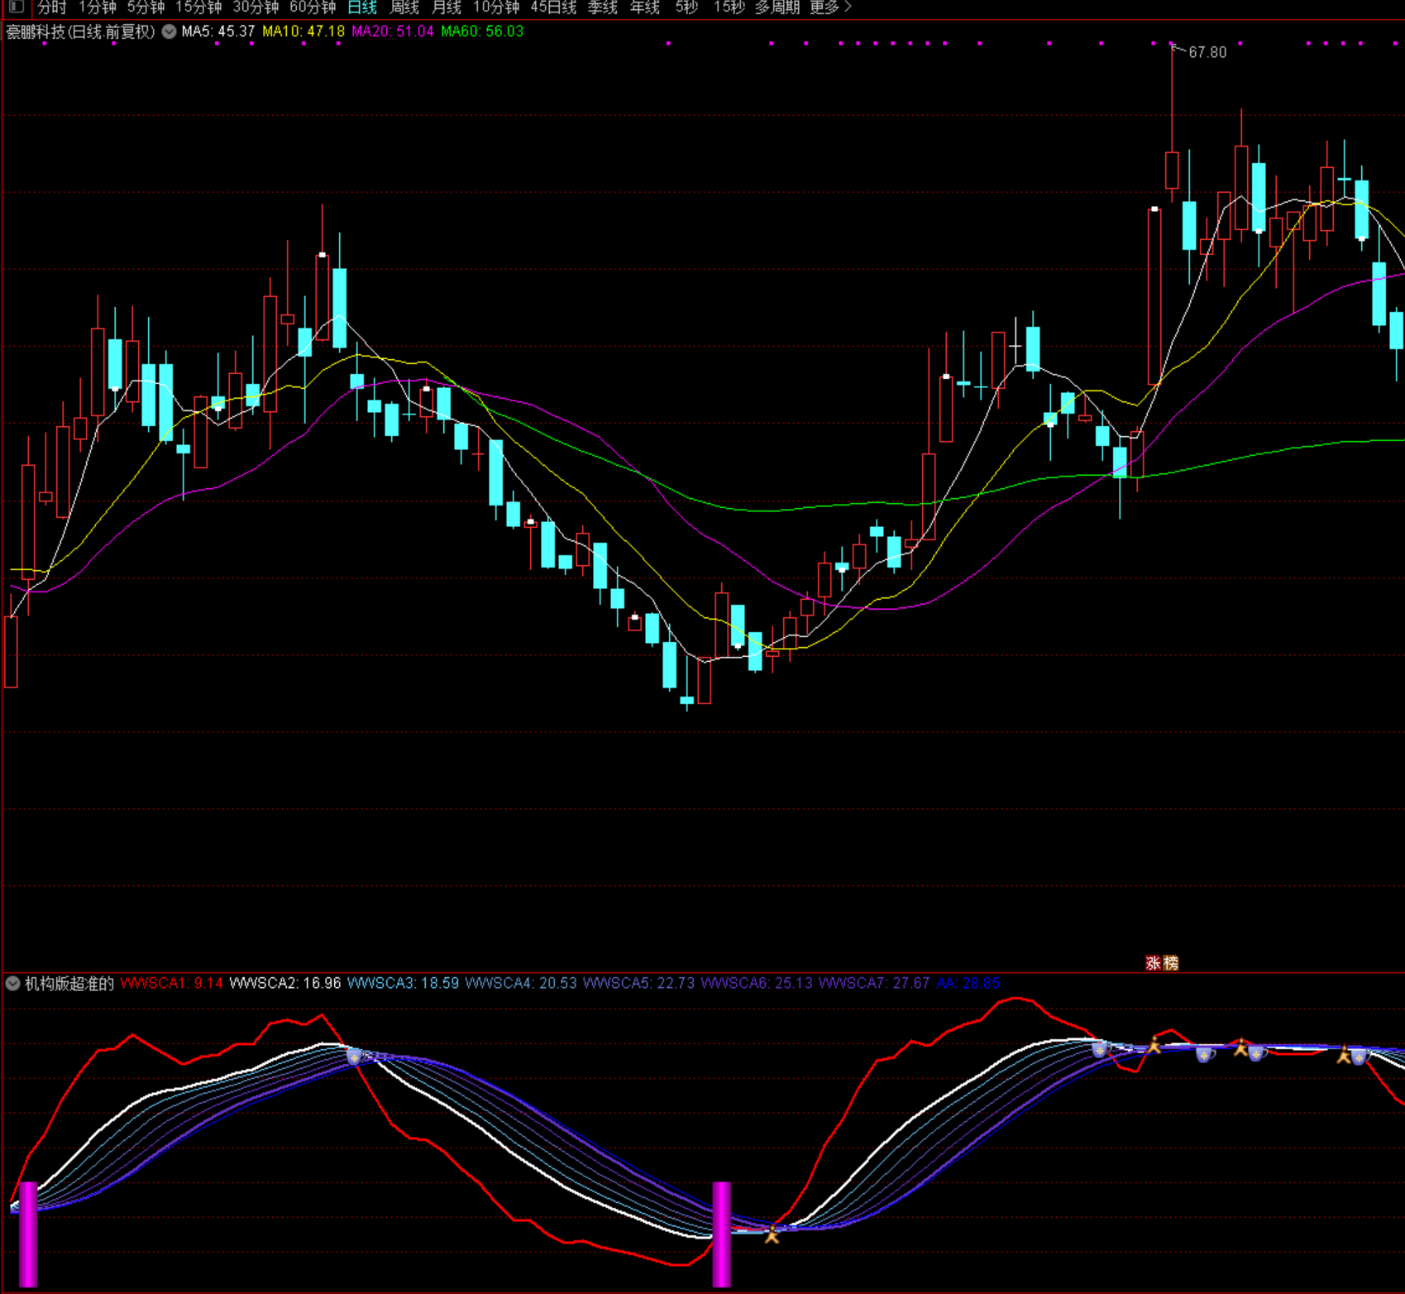
Task: Click the 机构版超准的 indicator title
Action: coord(69,983)
